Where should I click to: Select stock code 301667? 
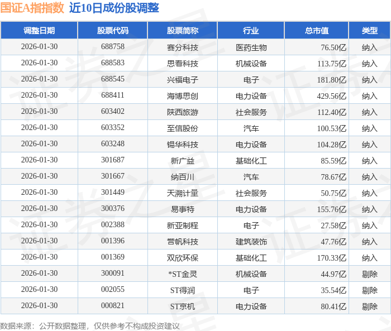(113, 176)
